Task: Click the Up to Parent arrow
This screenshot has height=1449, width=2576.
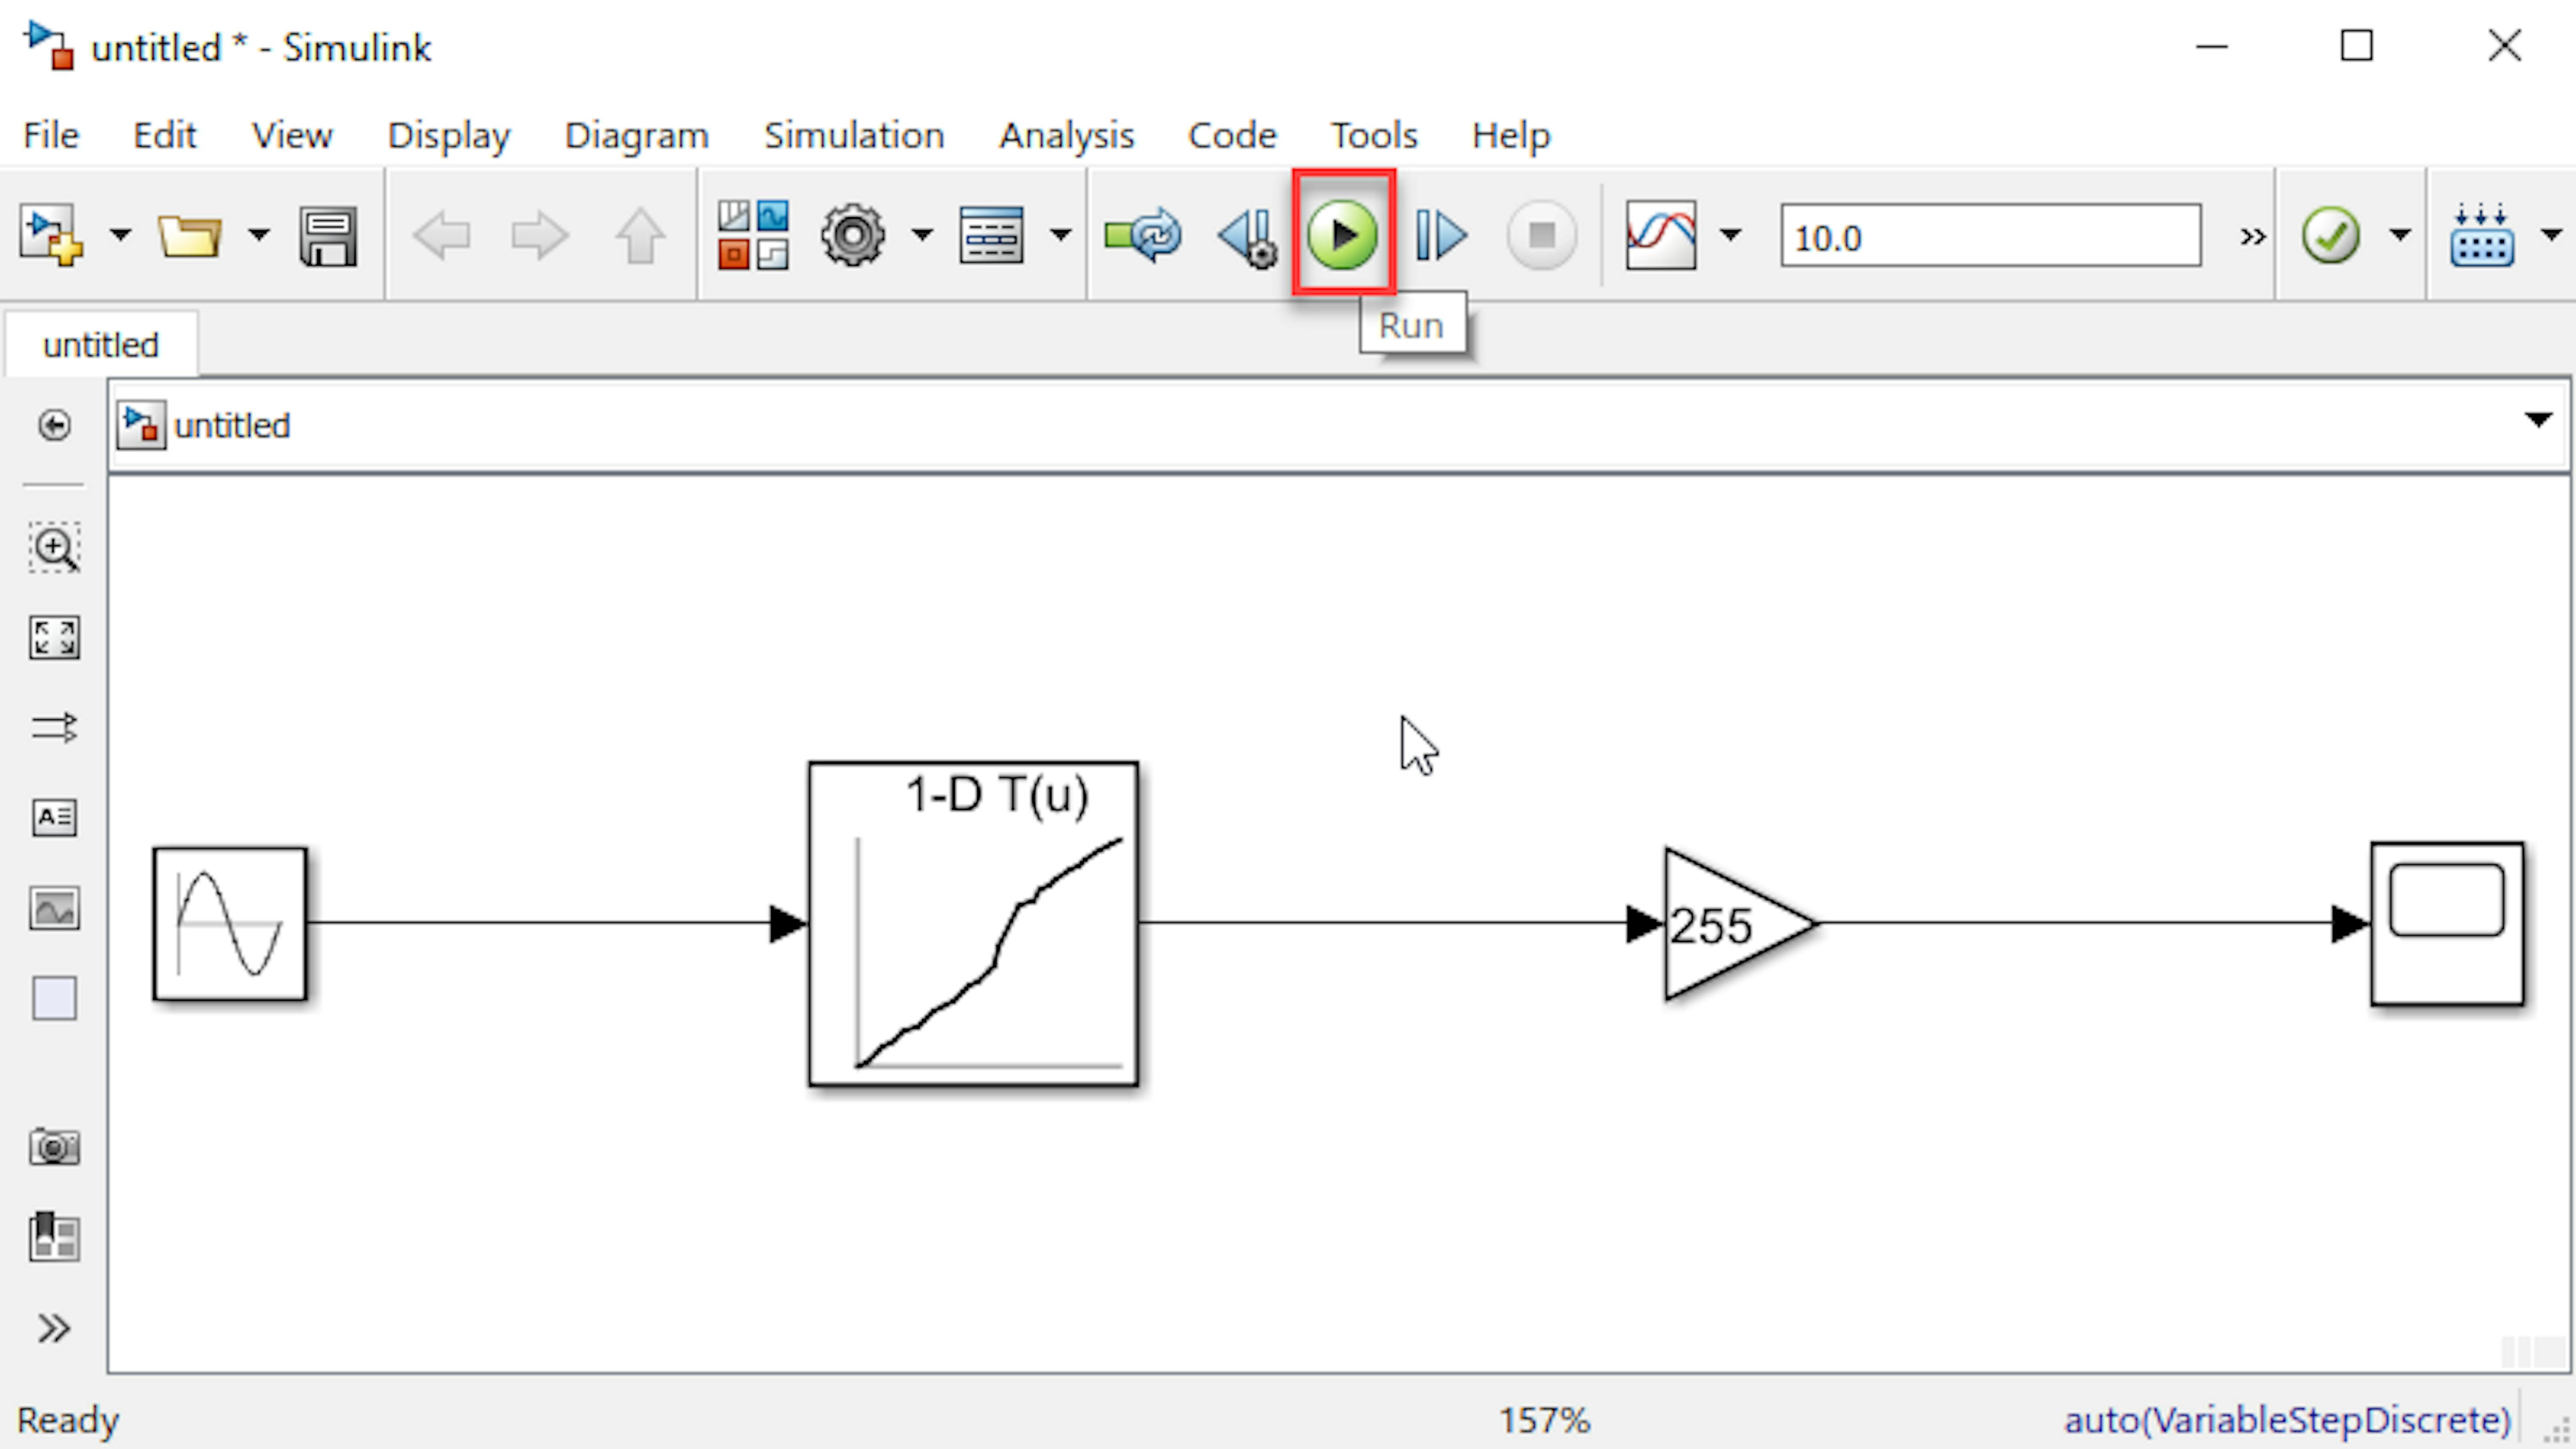Action: (x=640, y=236)
